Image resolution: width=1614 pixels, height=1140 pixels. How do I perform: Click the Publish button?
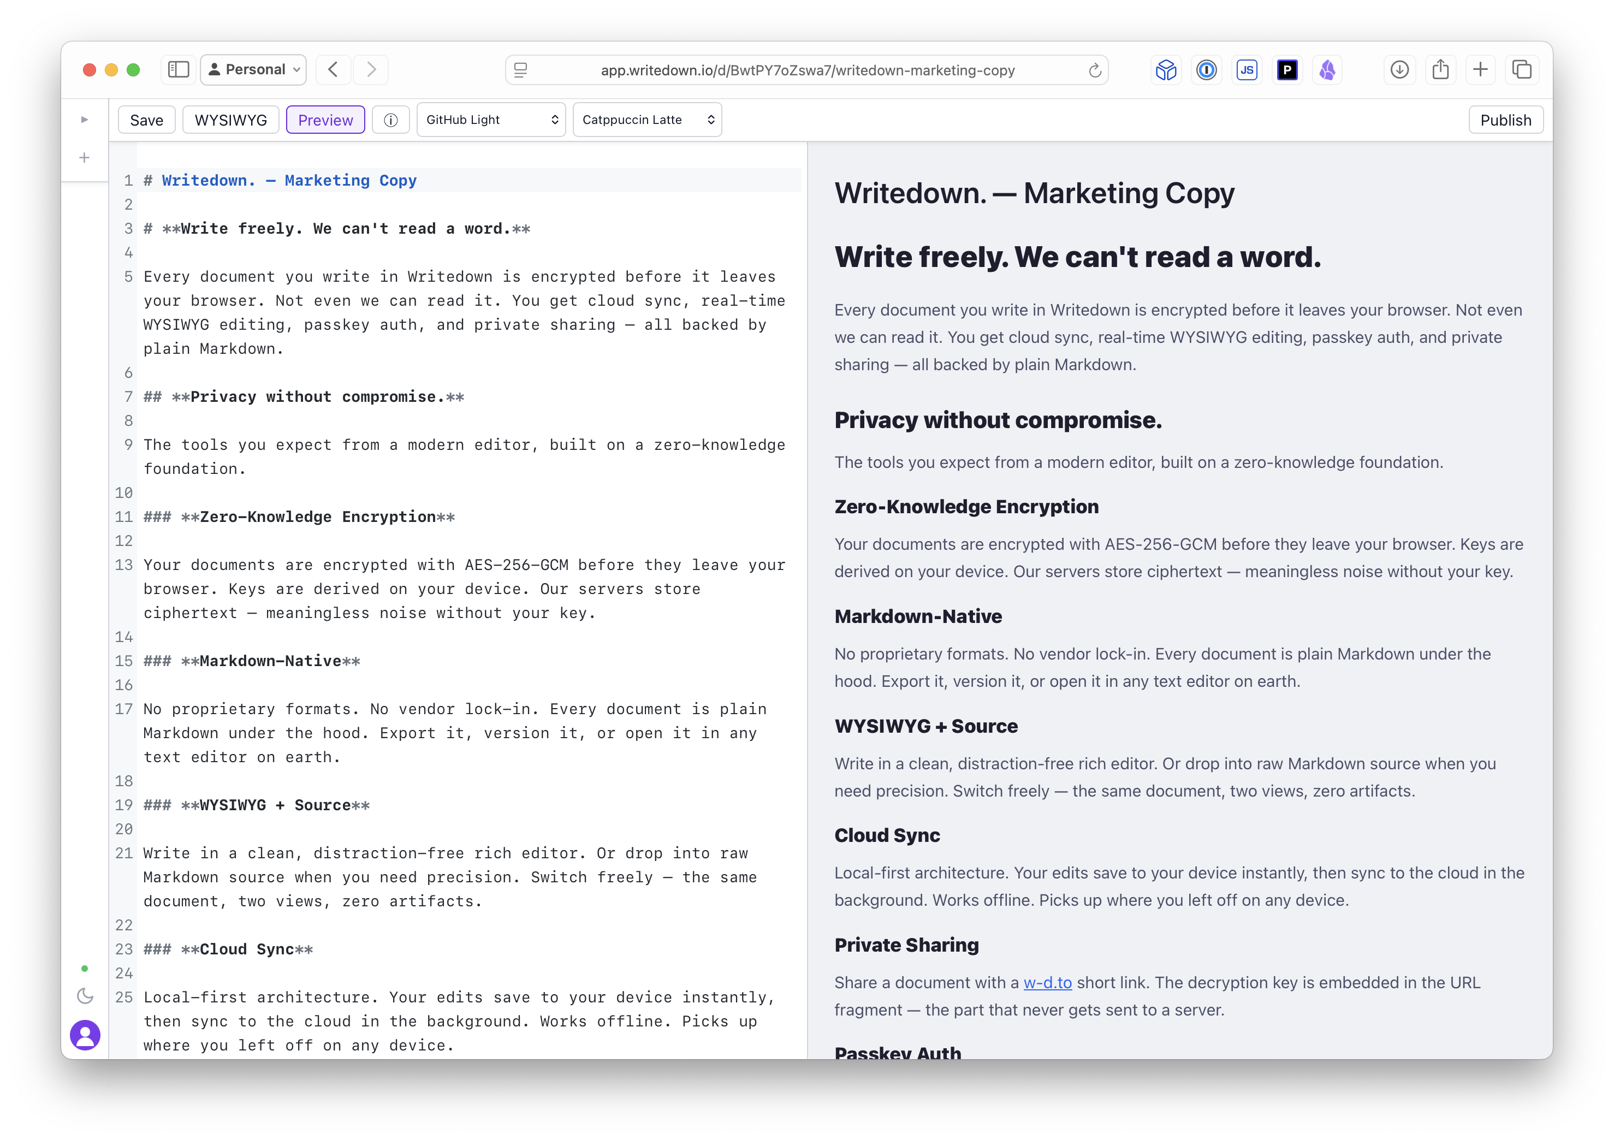1506,120
